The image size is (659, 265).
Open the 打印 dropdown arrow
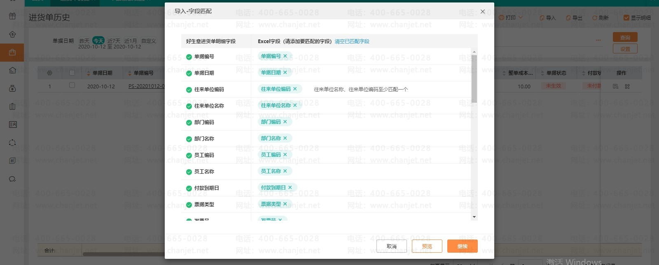[521, 18]
